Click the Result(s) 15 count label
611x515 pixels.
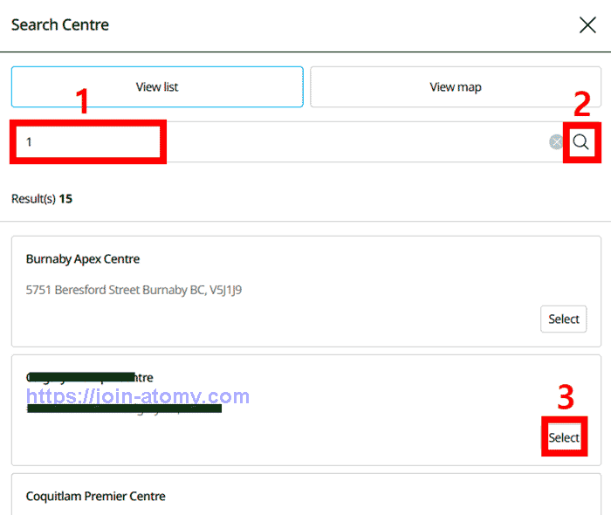(x=42, y=199)
